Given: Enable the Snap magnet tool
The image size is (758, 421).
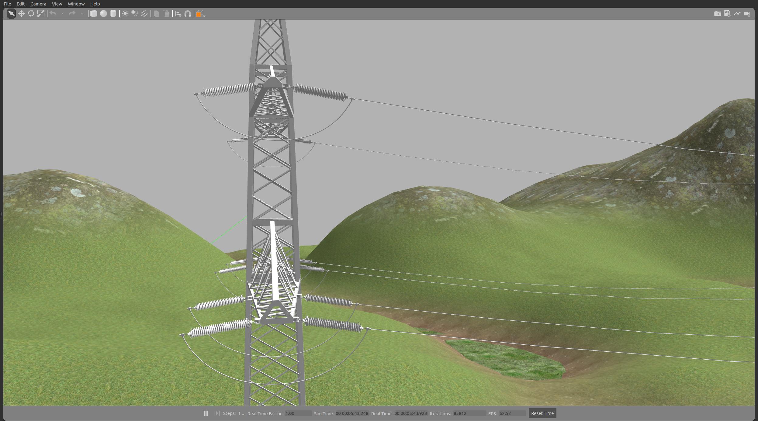Looking at the screenshot, I should [x=188, y=14].
